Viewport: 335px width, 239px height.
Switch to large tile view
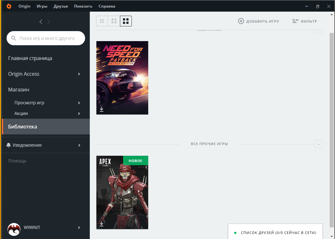pos(126,21)
